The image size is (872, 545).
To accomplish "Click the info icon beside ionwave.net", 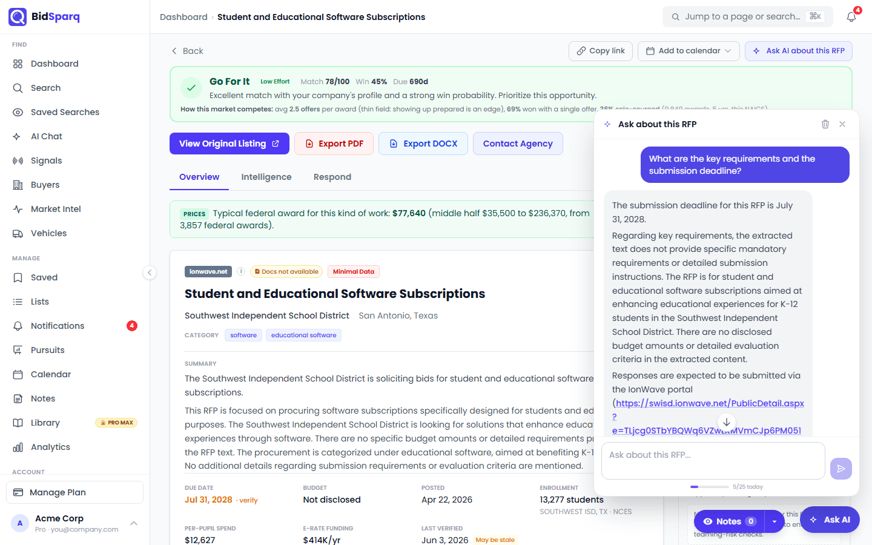I will (x=240, y=271).
